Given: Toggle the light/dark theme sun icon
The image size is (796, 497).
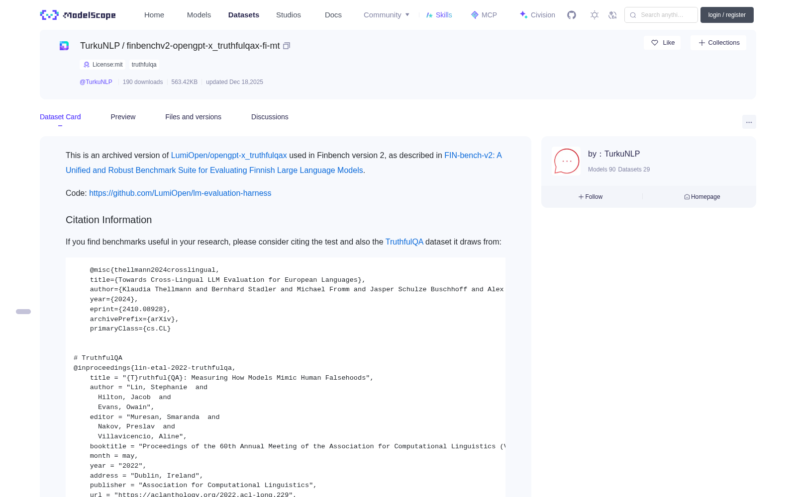Looking at the screenshot, I should coord(595,15).
